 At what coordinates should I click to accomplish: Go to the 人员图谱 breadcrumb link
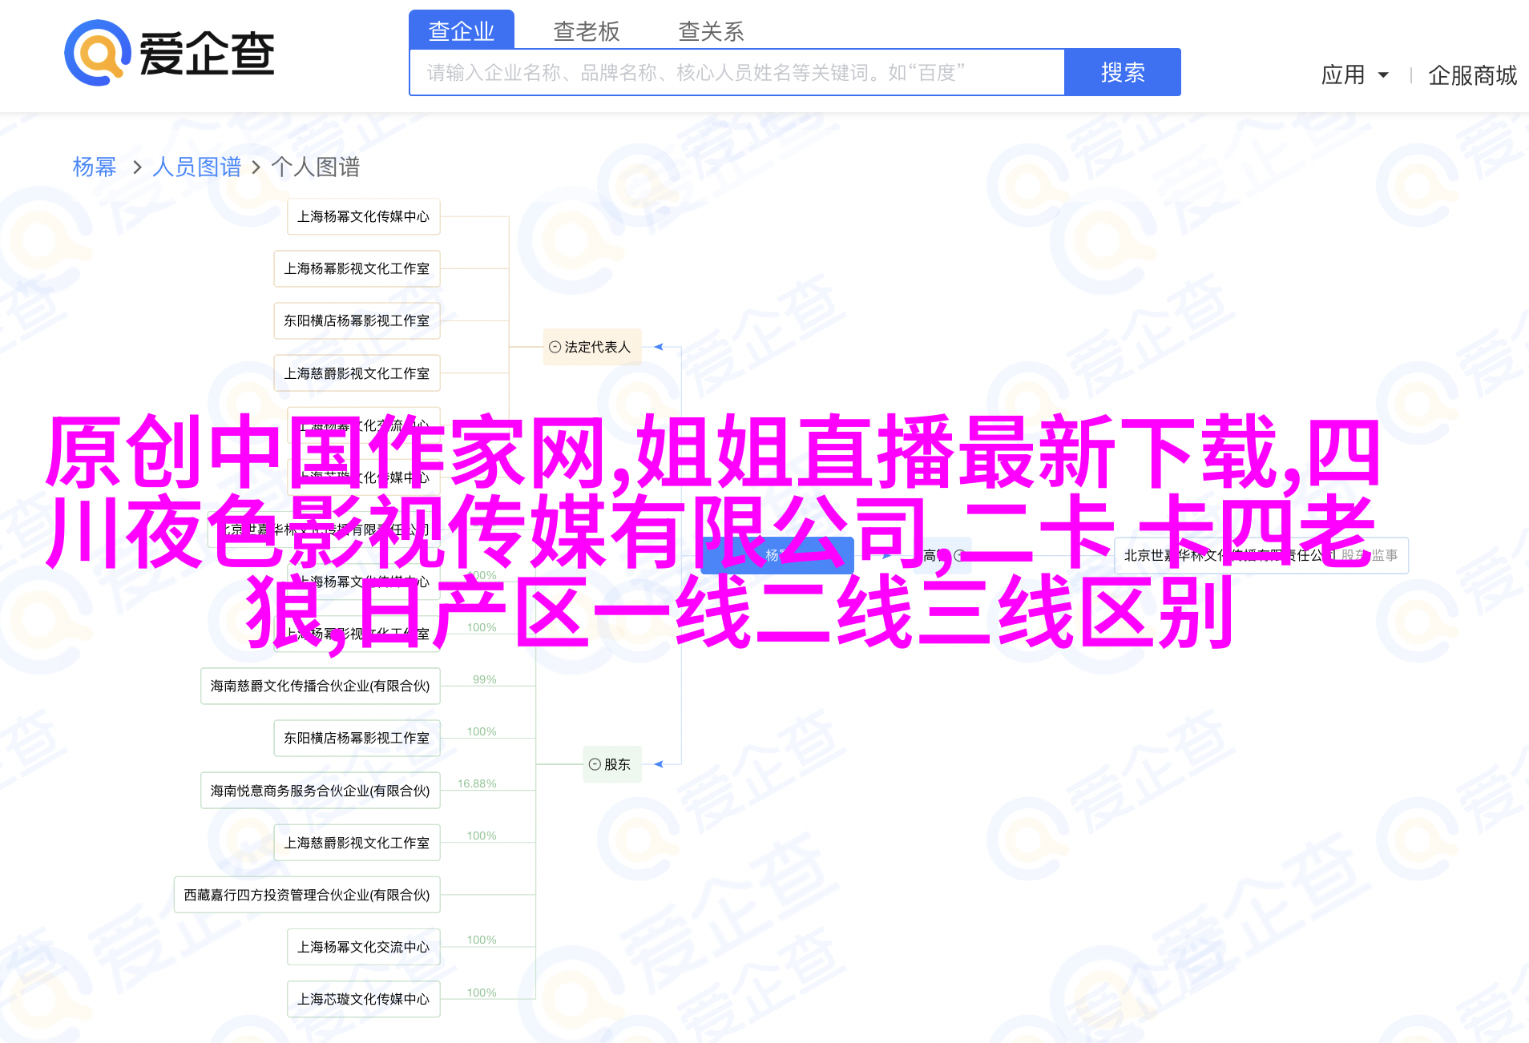click(196, 167)
